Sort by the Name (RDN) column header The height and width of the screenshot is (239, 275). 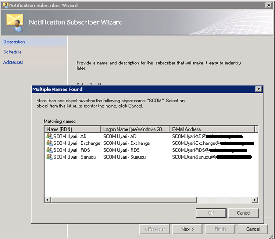click(73, 129)
